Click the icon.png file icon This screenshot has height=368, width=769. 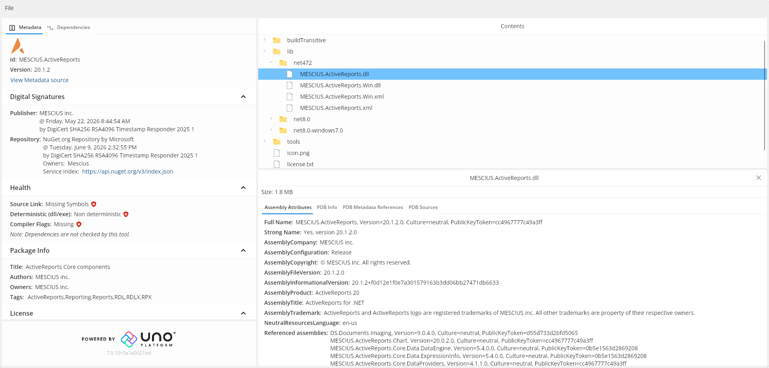(x=277, y=153)
